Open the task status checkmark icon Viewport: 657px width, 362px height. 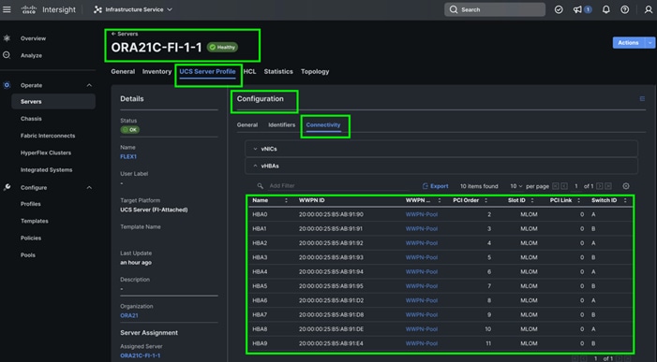point(559,9)
